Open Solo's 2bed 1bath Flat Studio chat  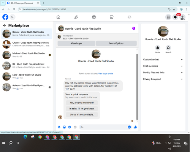point(27,76)
